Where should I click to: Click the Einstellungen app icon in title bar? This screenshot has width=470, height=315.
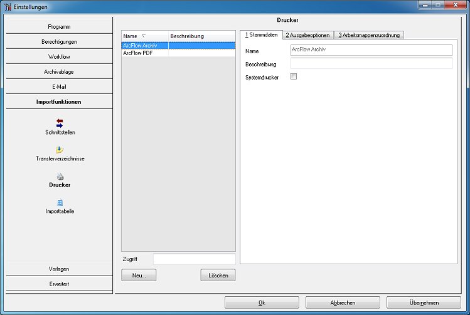coord(8,7)
